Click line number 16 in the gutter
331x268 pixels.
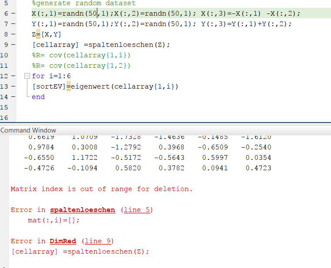pyautogui.click(x=4, y=118)
